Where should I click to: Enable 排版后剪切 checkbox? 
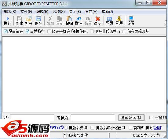pyautogui.click(x=66, y=128)
